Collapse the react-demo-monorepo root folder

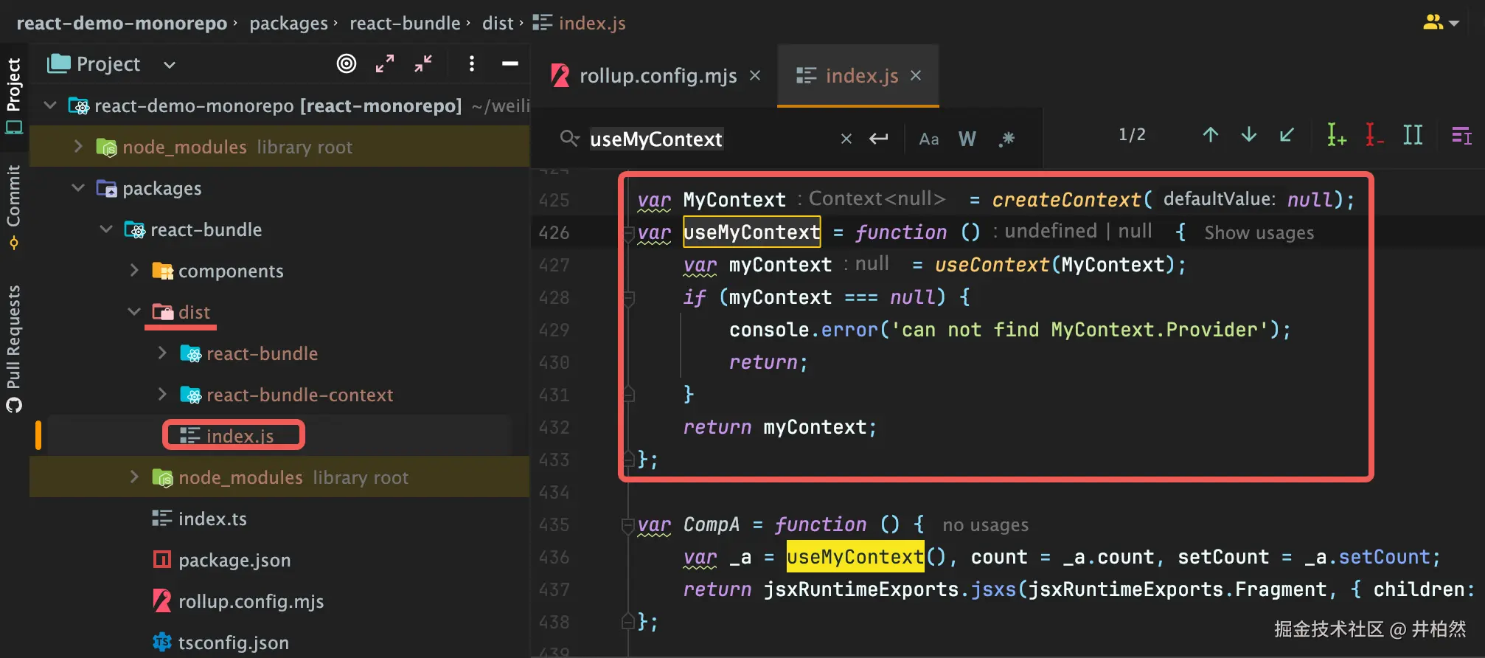point(50,105)
